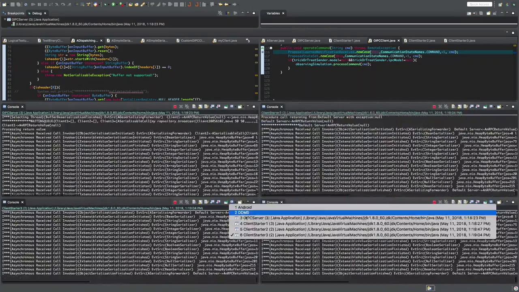Click the Quick Access search field
The image size is (519, 292).
coord(479,4)
